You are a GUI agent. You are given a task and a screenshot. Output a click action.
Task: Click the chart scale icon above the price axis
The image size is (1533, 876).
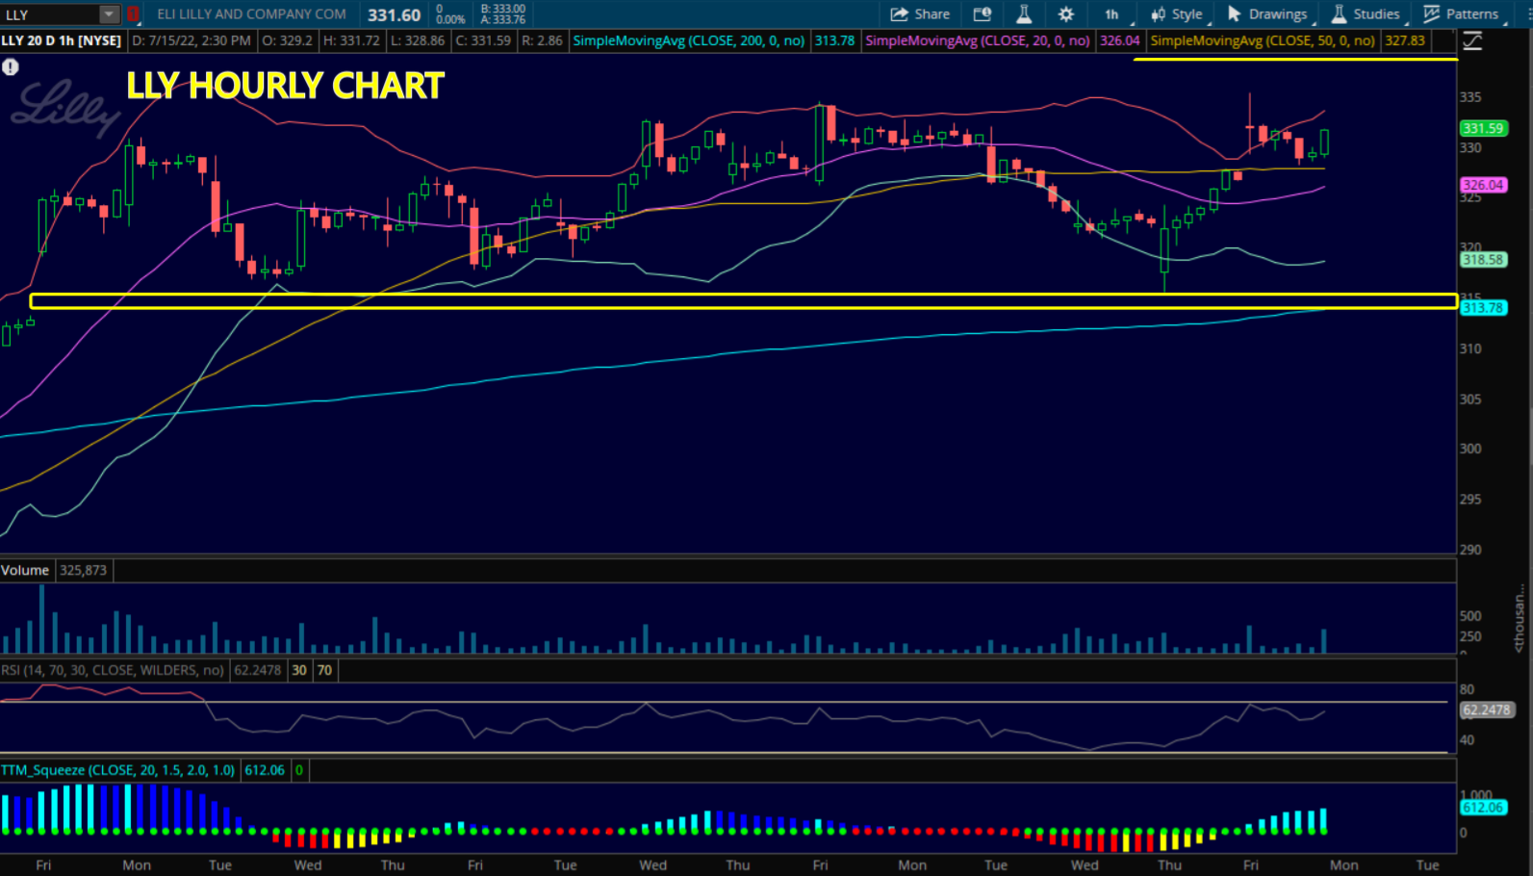click(x=1472, y=41)
